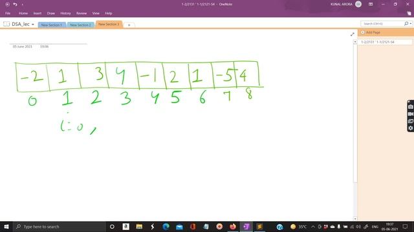Expand page to full view with diagonal arrow

click(352, 34)
